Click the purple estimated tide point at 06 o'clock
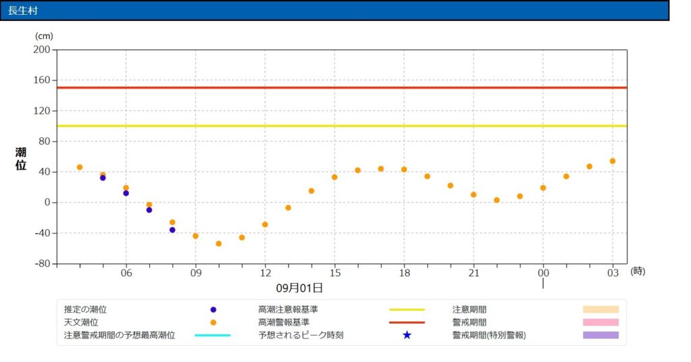 (126, 193)
